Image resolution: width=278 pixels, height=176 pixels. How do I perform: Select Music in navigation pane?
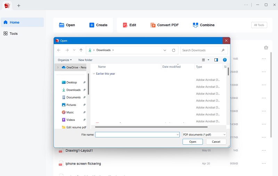(70, 112)
